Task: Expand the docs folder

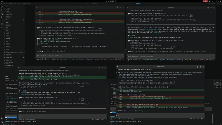Action: [x=7, y=21]
